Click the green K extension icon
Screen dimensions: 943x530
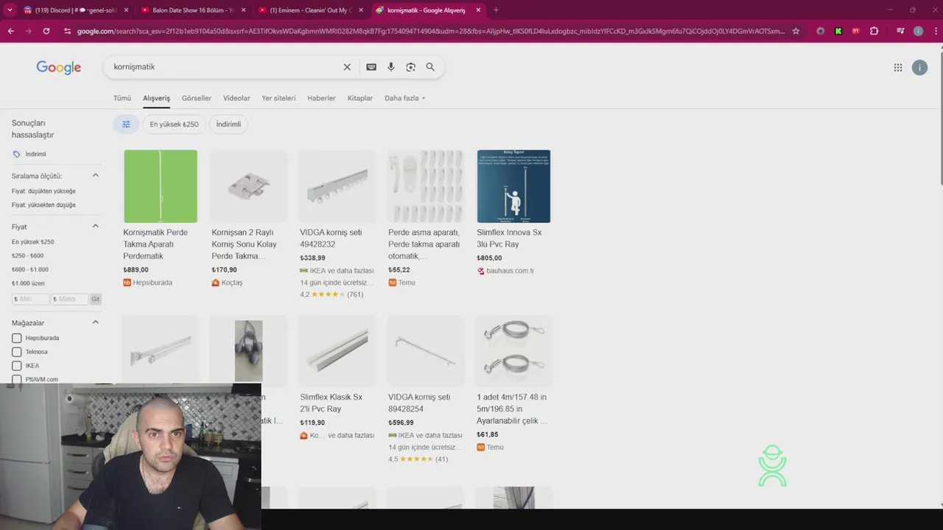[x=838, y=31]
